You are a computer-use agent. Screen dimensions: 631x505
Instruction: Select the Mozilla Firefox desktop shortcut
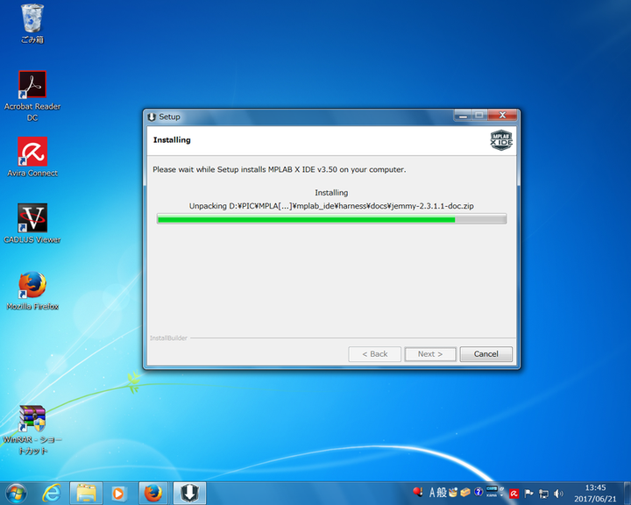click(x=32, y=286)
